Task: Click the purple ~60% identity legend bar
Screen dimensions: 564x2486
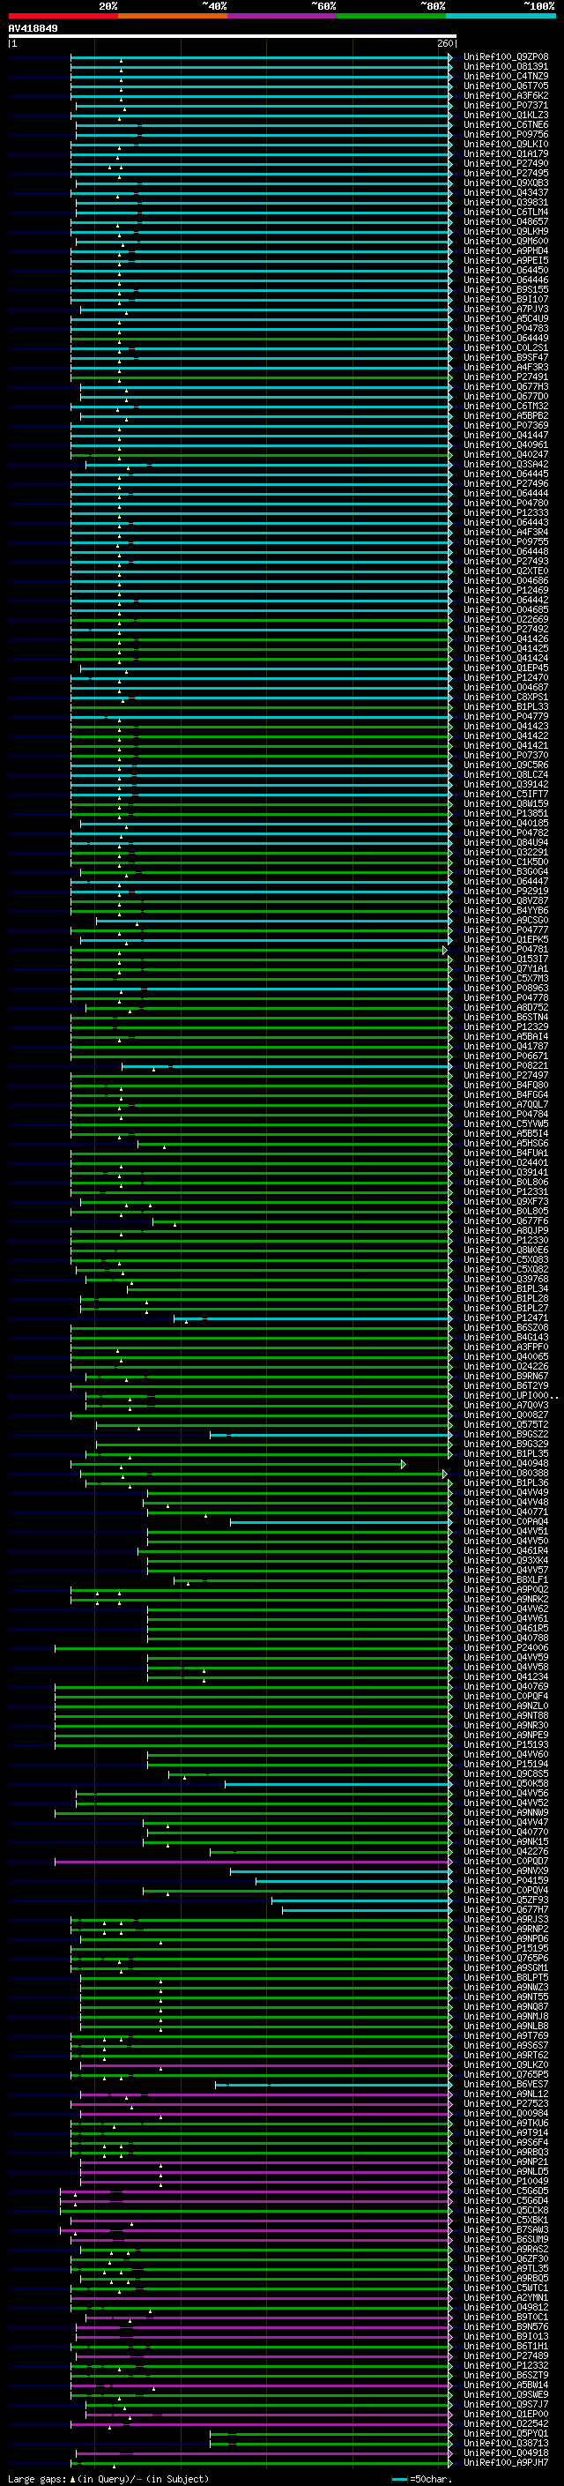Action: [x=281, y=16]
